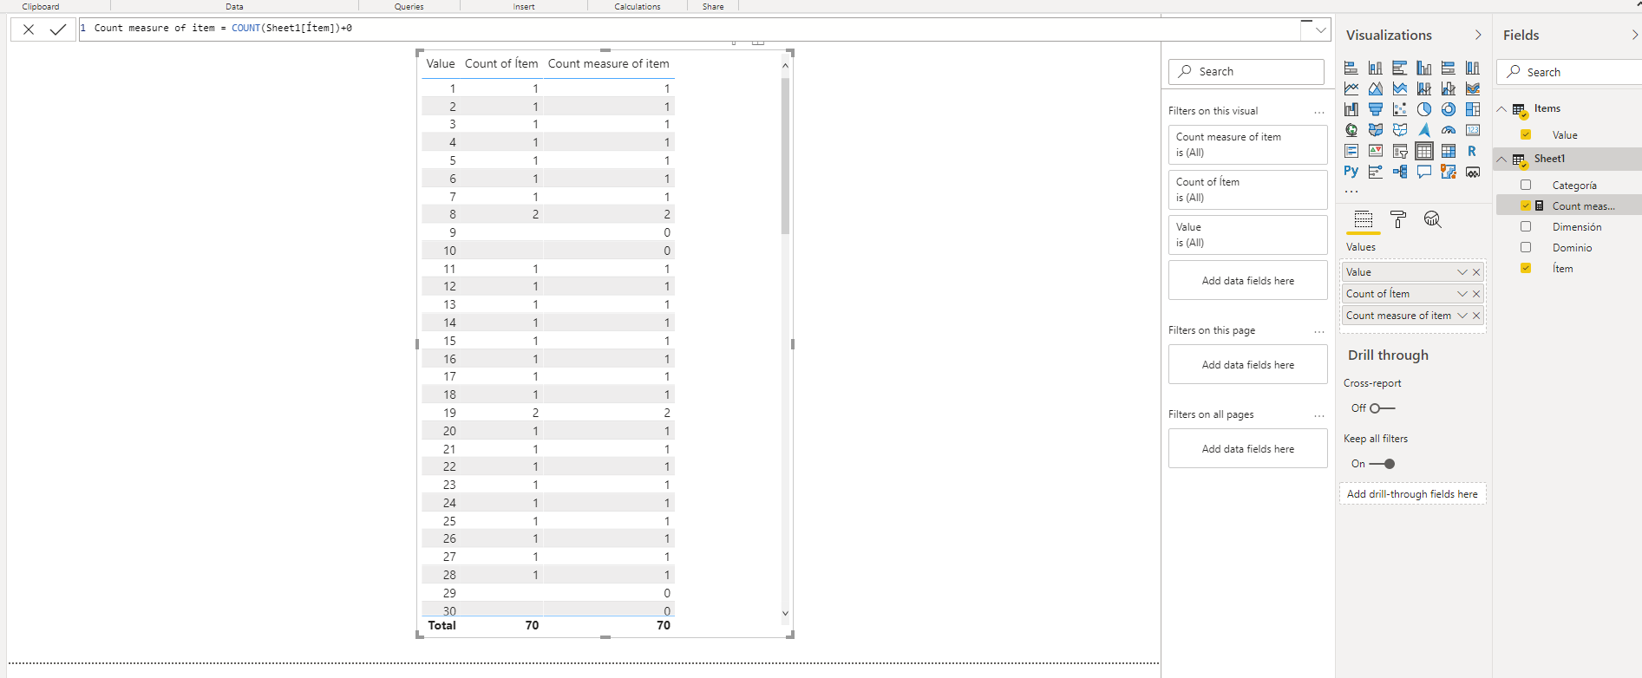Select the 100% stacked column chart visual
This screenshot has height=678, width=1642.
coord(1473,68)
